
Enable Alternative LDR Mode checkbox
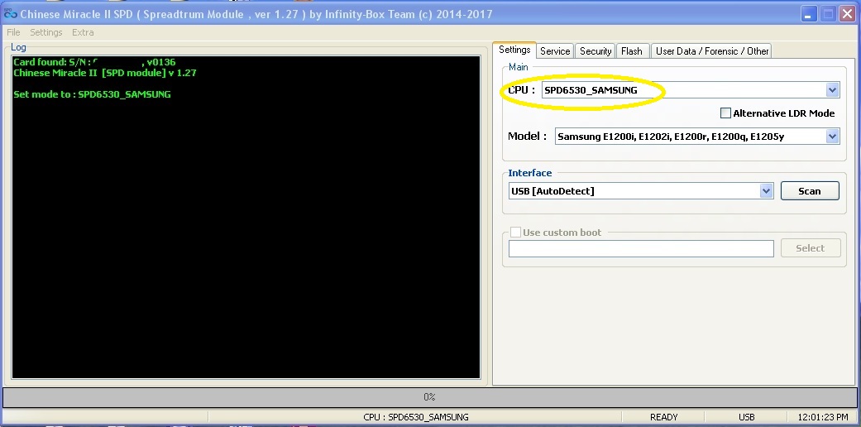725,113
